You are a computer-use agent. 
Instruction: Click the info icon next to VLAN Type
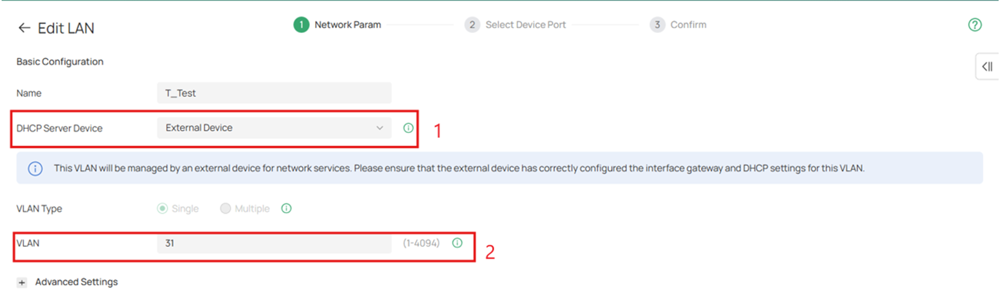point(286,208)
